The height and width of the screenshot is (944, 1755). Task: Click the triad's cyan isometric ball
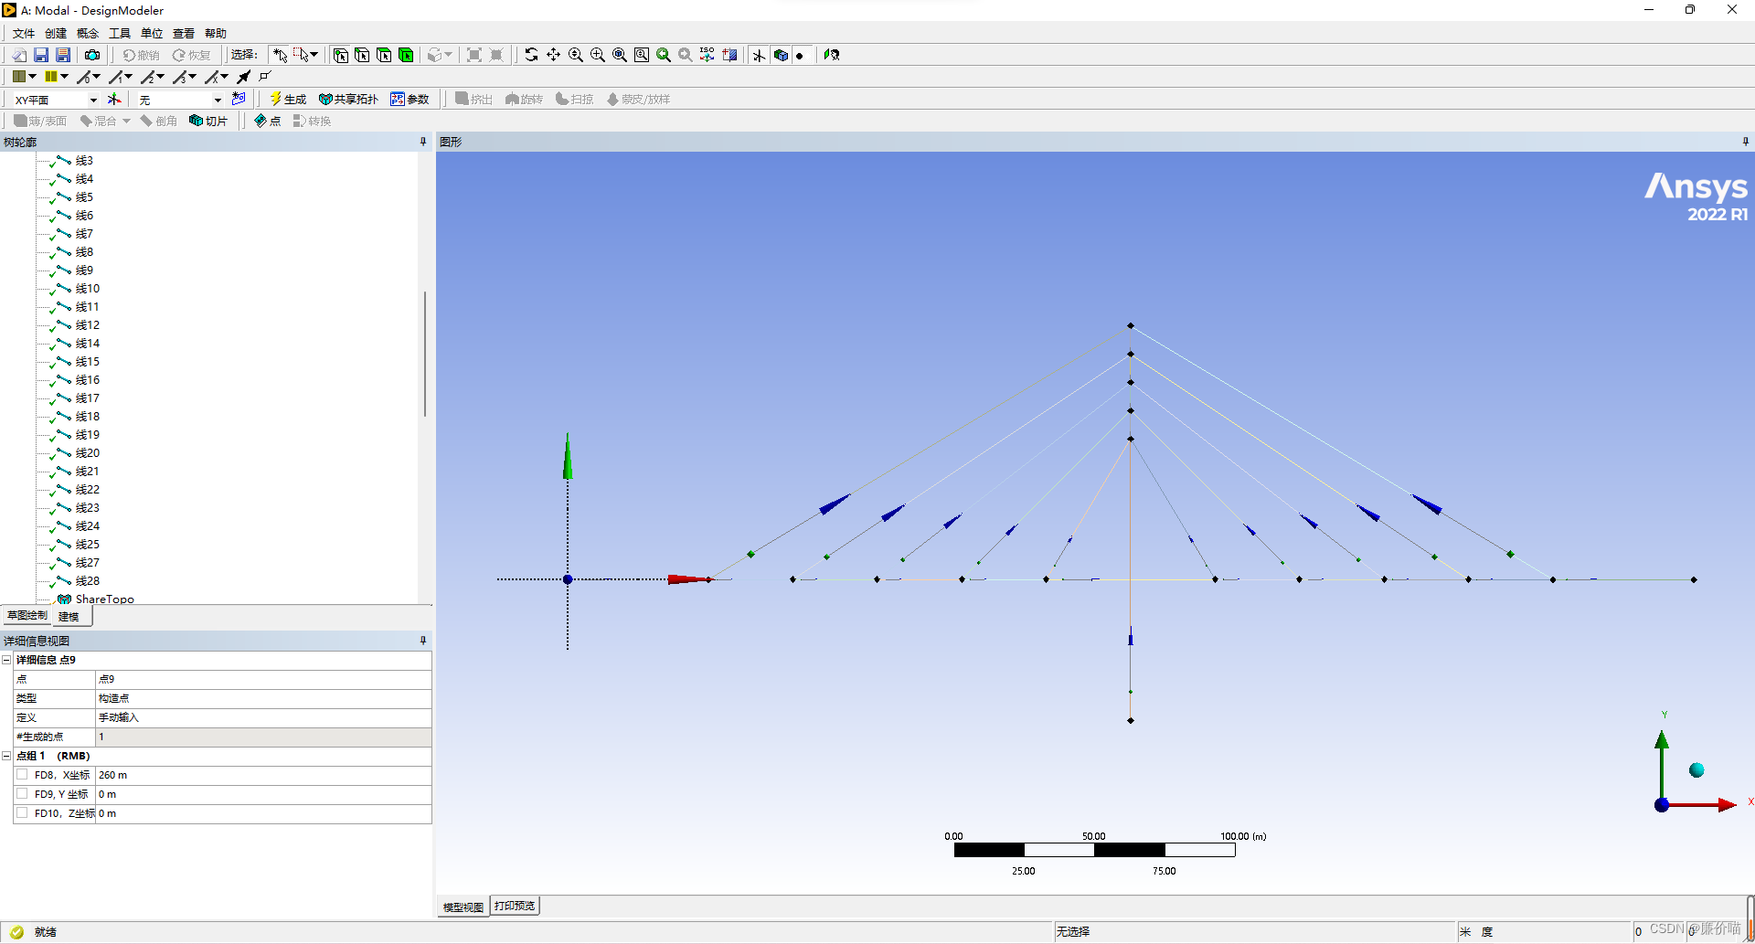1696,770
